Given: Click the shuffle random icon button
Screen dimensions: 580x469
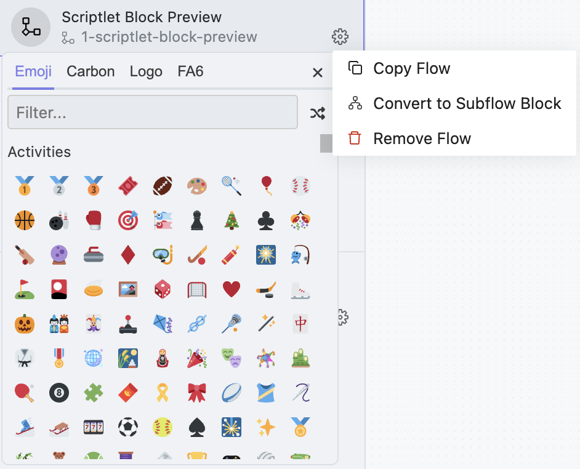Looking at the screenshot, I should [318, 113].
